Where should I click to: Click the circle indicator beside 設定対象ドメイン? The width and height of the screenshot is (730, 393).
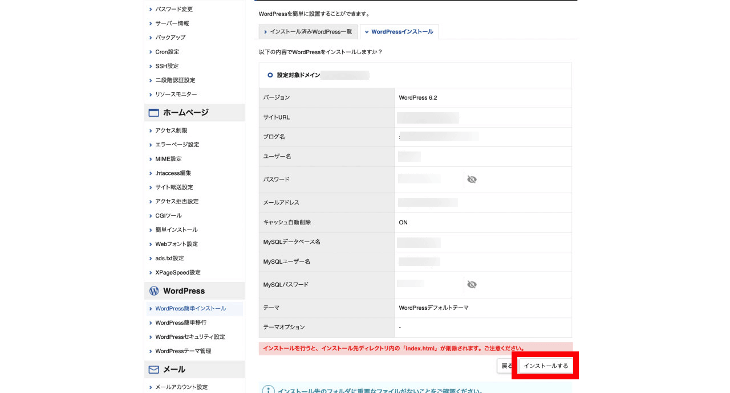click(269, 75)
